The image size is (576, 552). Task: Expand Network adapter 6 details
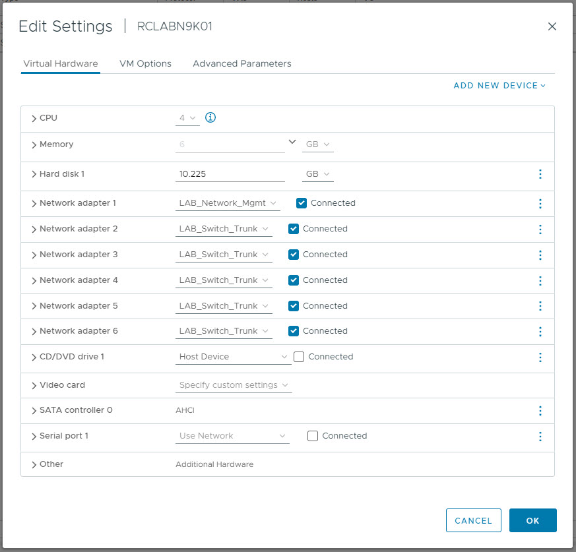(x=34, y=332)
